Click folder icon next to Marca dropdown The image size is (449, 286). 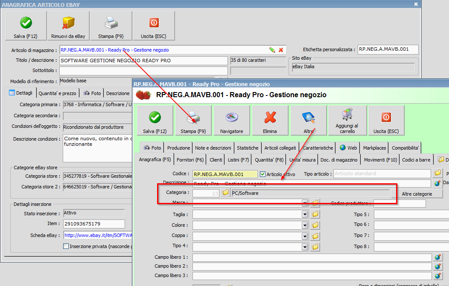[315, 203]
